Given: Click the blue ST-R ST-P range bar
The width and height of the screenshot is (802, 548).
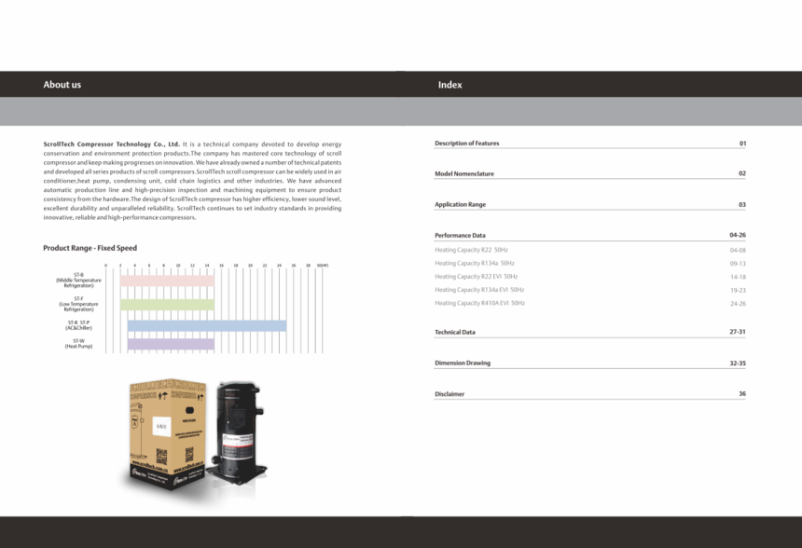Looking at the screenshot, I should (207, 325).
